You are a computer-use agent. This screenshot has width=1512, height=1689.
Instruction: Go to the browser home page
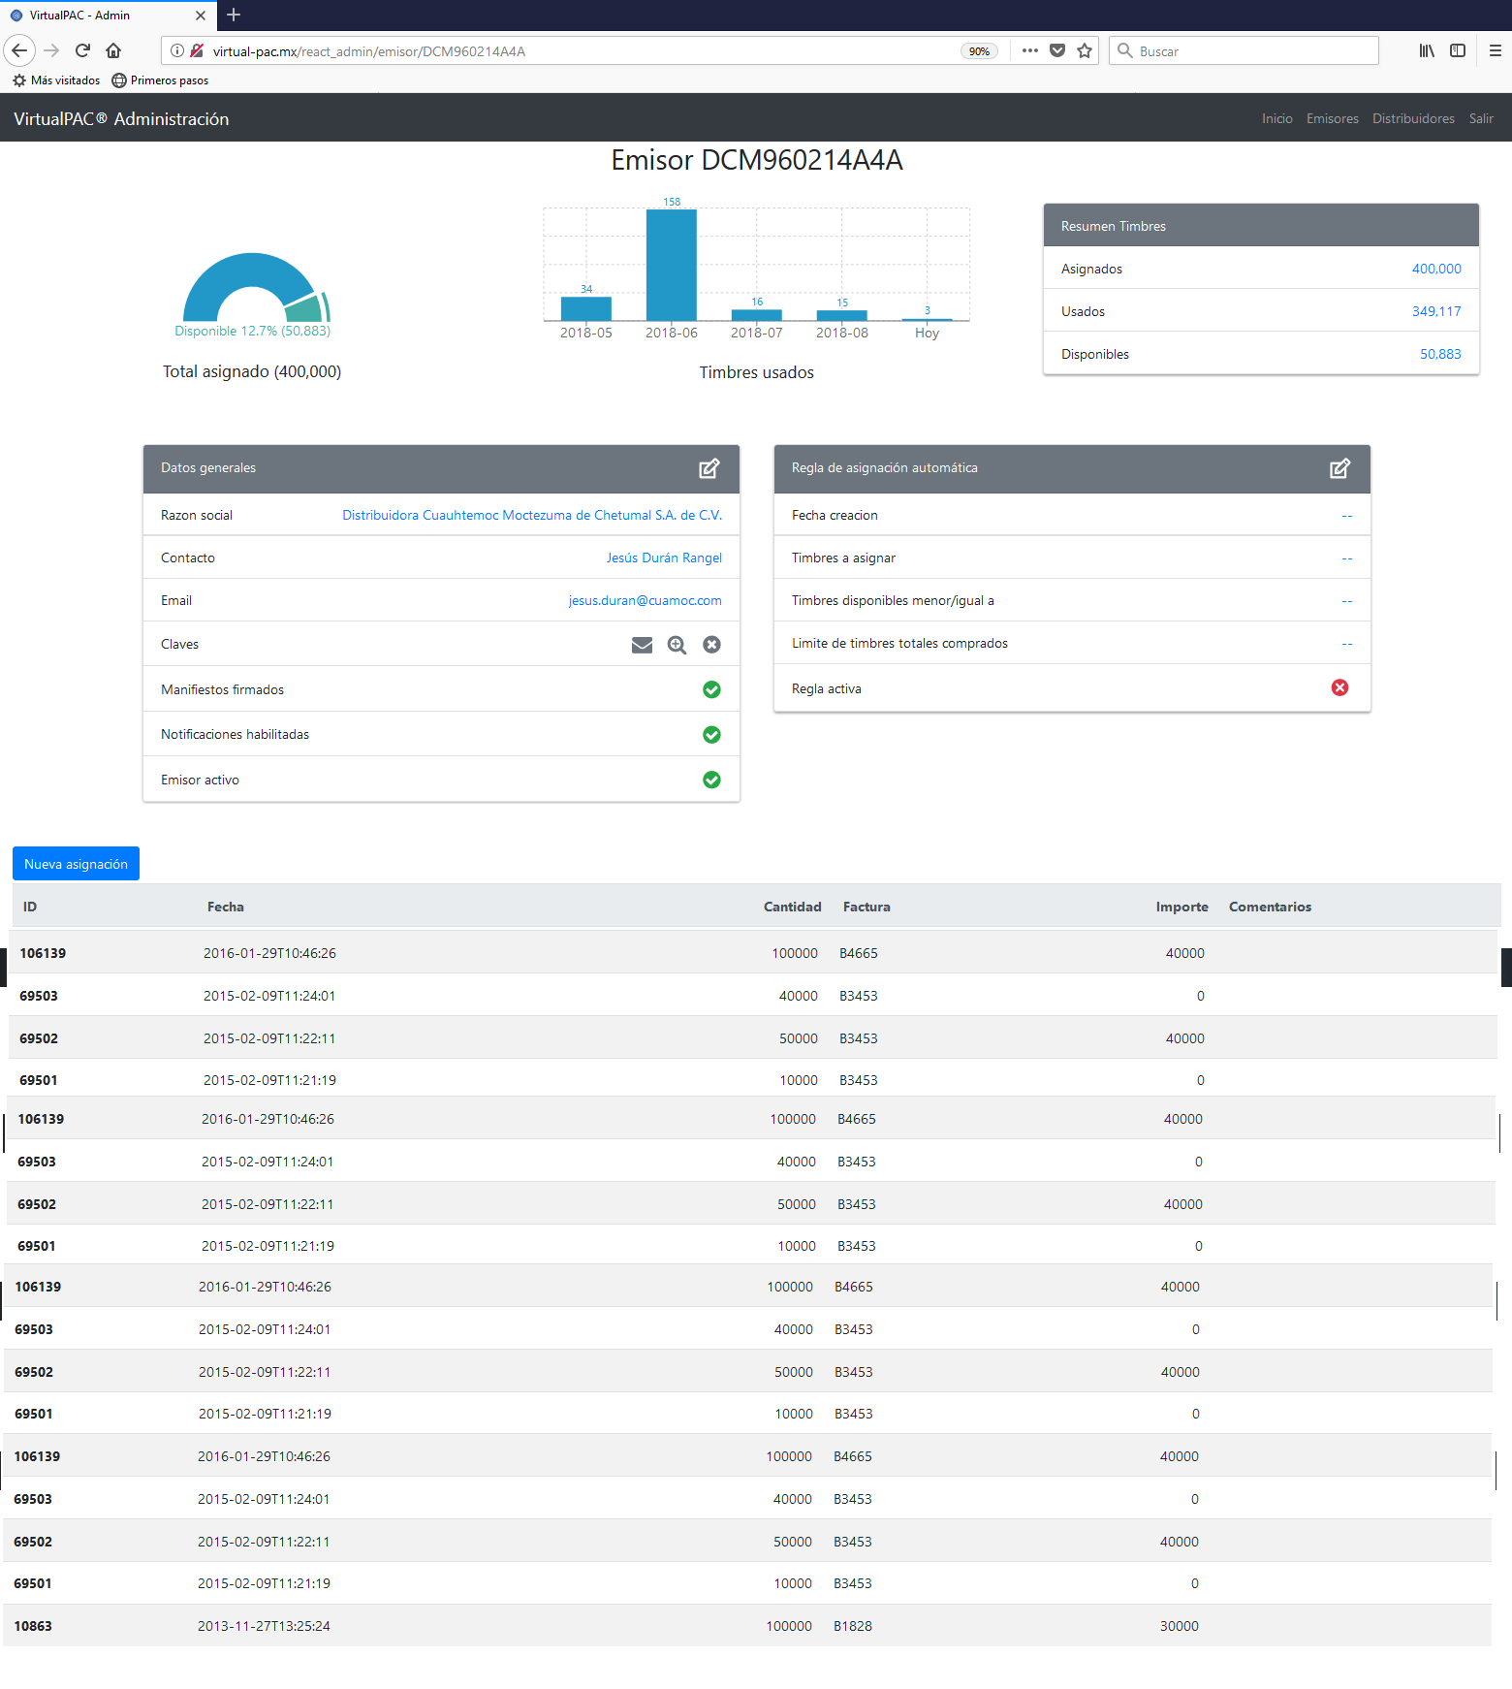113,50
